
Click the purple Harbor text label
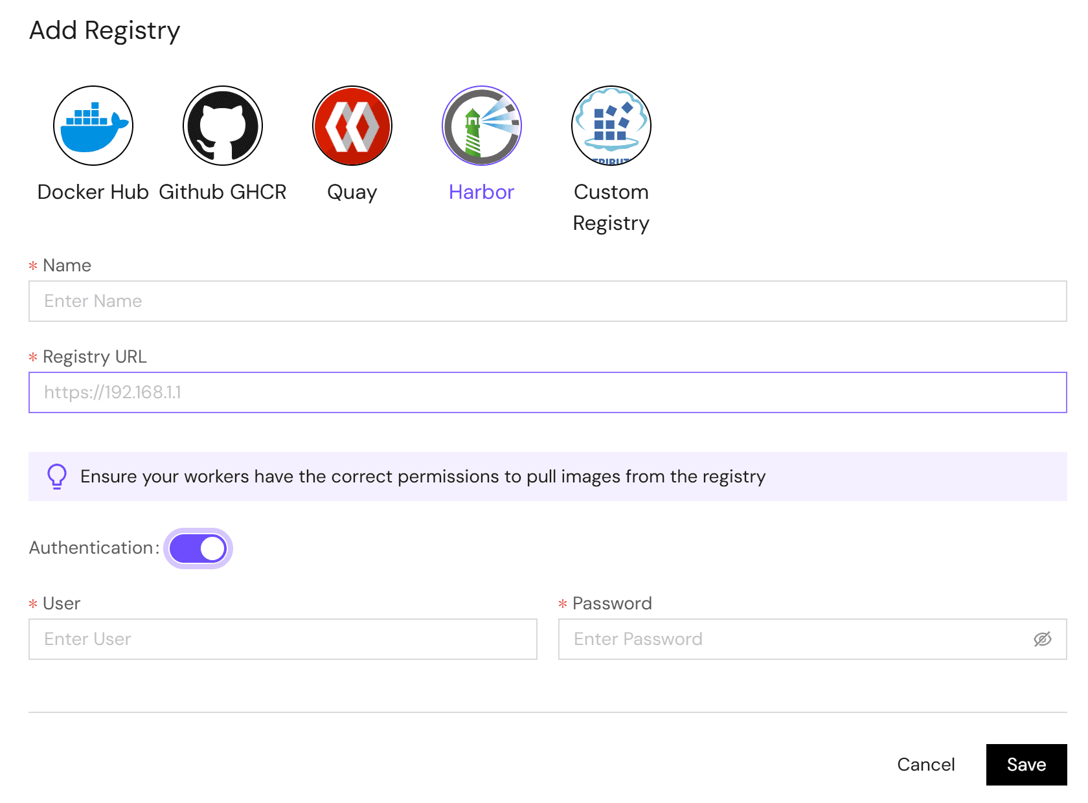pos(482,192)
